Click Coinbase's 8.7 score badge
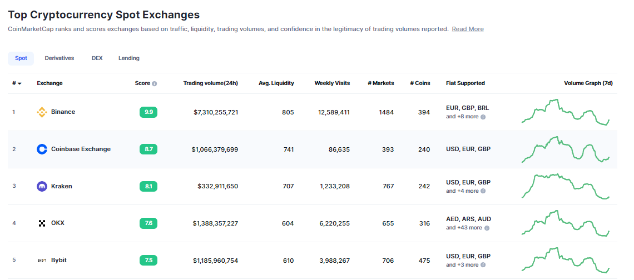 click(148, 149)
